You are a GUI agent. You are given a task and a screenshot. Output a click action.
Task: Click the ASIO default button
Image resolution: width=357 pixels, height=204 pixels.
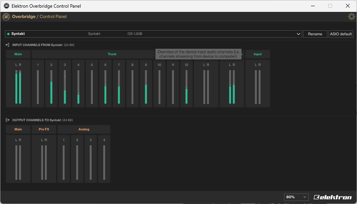[340, 34]
